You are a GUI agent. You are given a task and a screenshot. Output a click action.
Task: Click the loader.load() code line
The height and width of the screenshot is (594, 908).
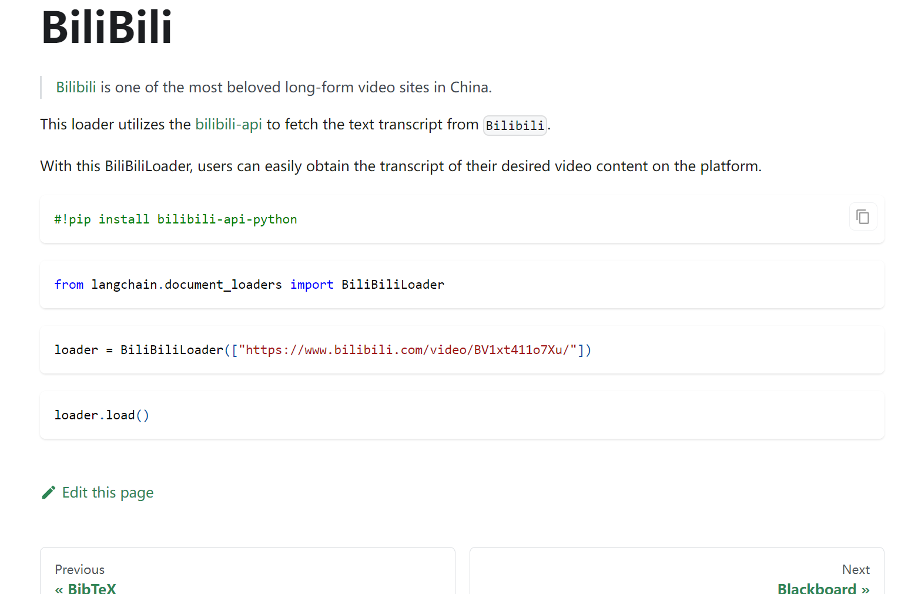[x=102, y=415]
